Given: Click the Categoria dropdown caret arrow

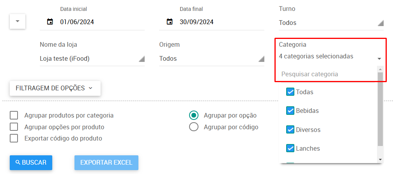Looking at the screenshot, I should pyautogui.click(x=379, y=59).
